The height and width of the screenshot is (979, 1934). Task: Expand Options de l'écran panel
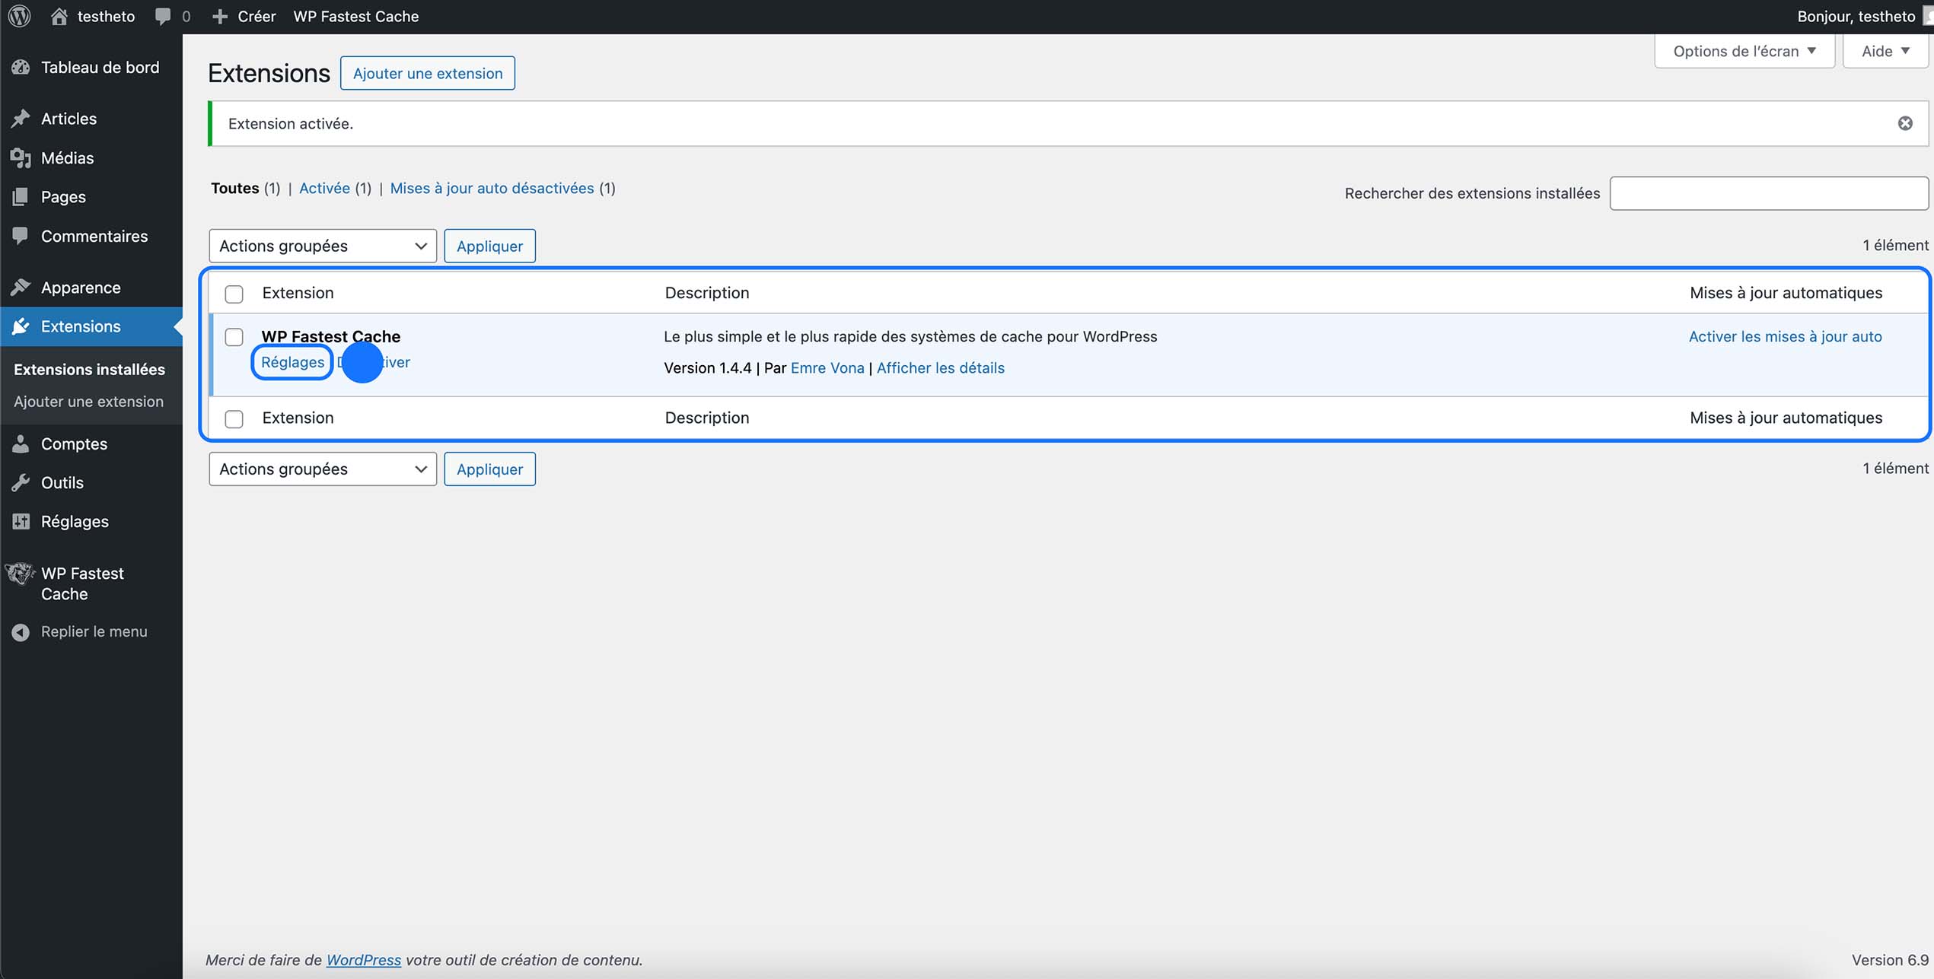[x=1743, y=50]
